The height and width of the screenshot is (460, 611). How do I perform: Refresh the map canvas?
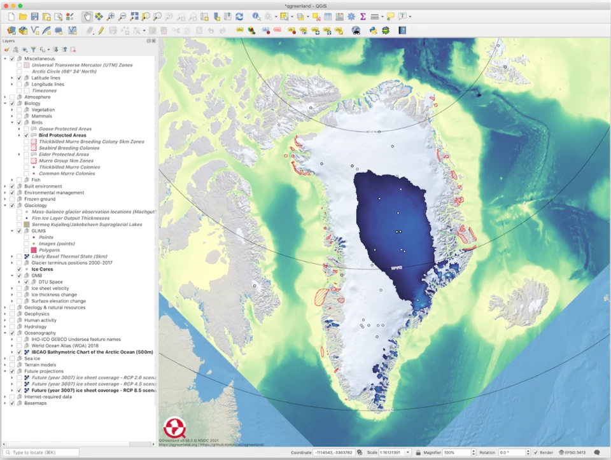[239, 17]
